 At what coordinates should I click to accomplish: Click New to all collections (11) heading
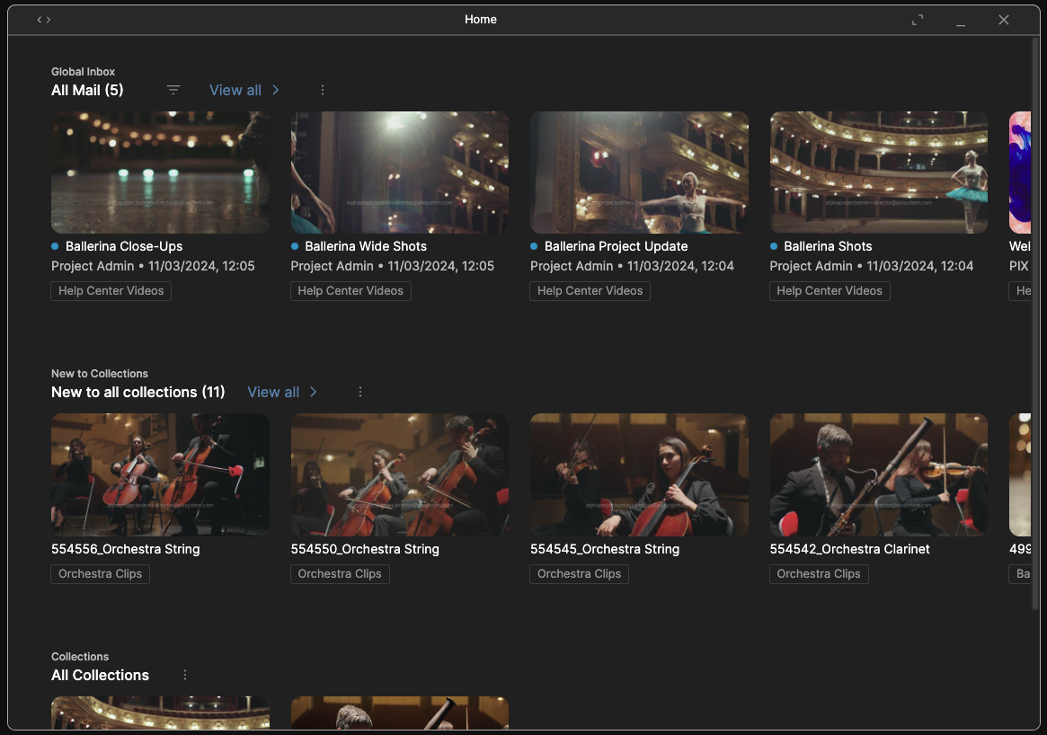(x=138, y=392)
